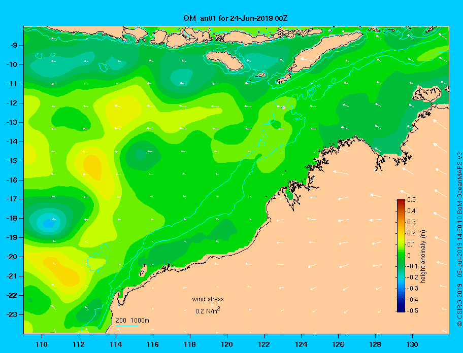Click latitude label -15 on the y-axis
463x353 pixels.
pos(12,161)
